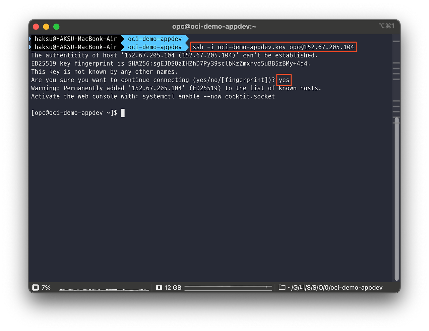429x331 pixels.
Task: Click the memory RAM icon beside 12 GB
Action: 159,288
